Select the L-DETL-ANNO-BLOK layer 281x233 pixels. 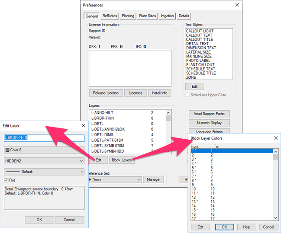click(x=128, y=129)
